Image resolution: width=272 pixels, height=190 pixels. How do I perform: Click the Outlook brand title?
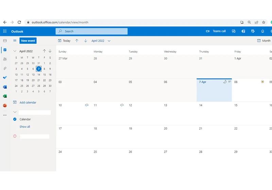click(x=17, y=31)
